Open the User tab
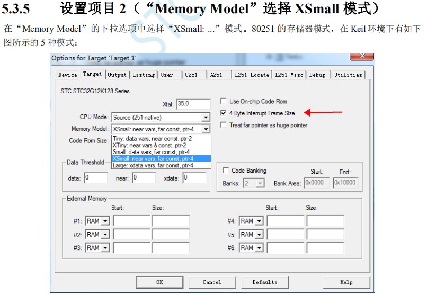 (x=167, y=75)
